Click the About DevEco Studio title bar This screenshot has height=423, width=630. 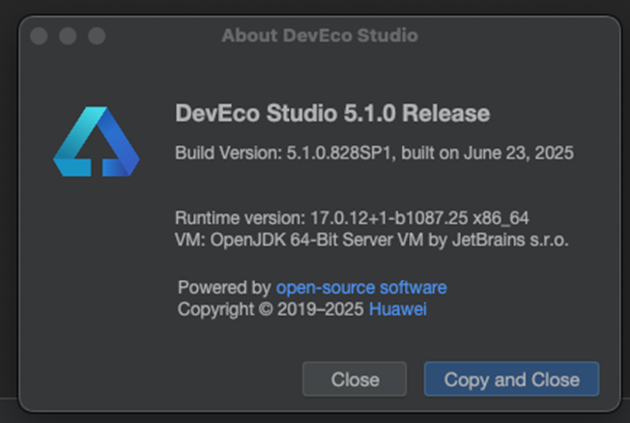319,36
